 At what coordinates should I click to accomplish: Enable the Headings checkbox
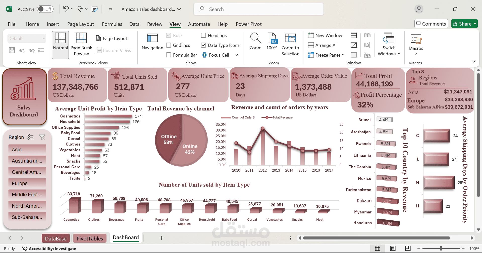203,35
